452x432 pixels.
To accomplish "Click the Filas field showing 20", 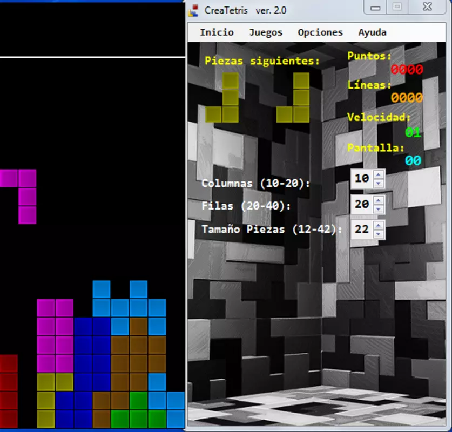I will click(x=362, y=204).
